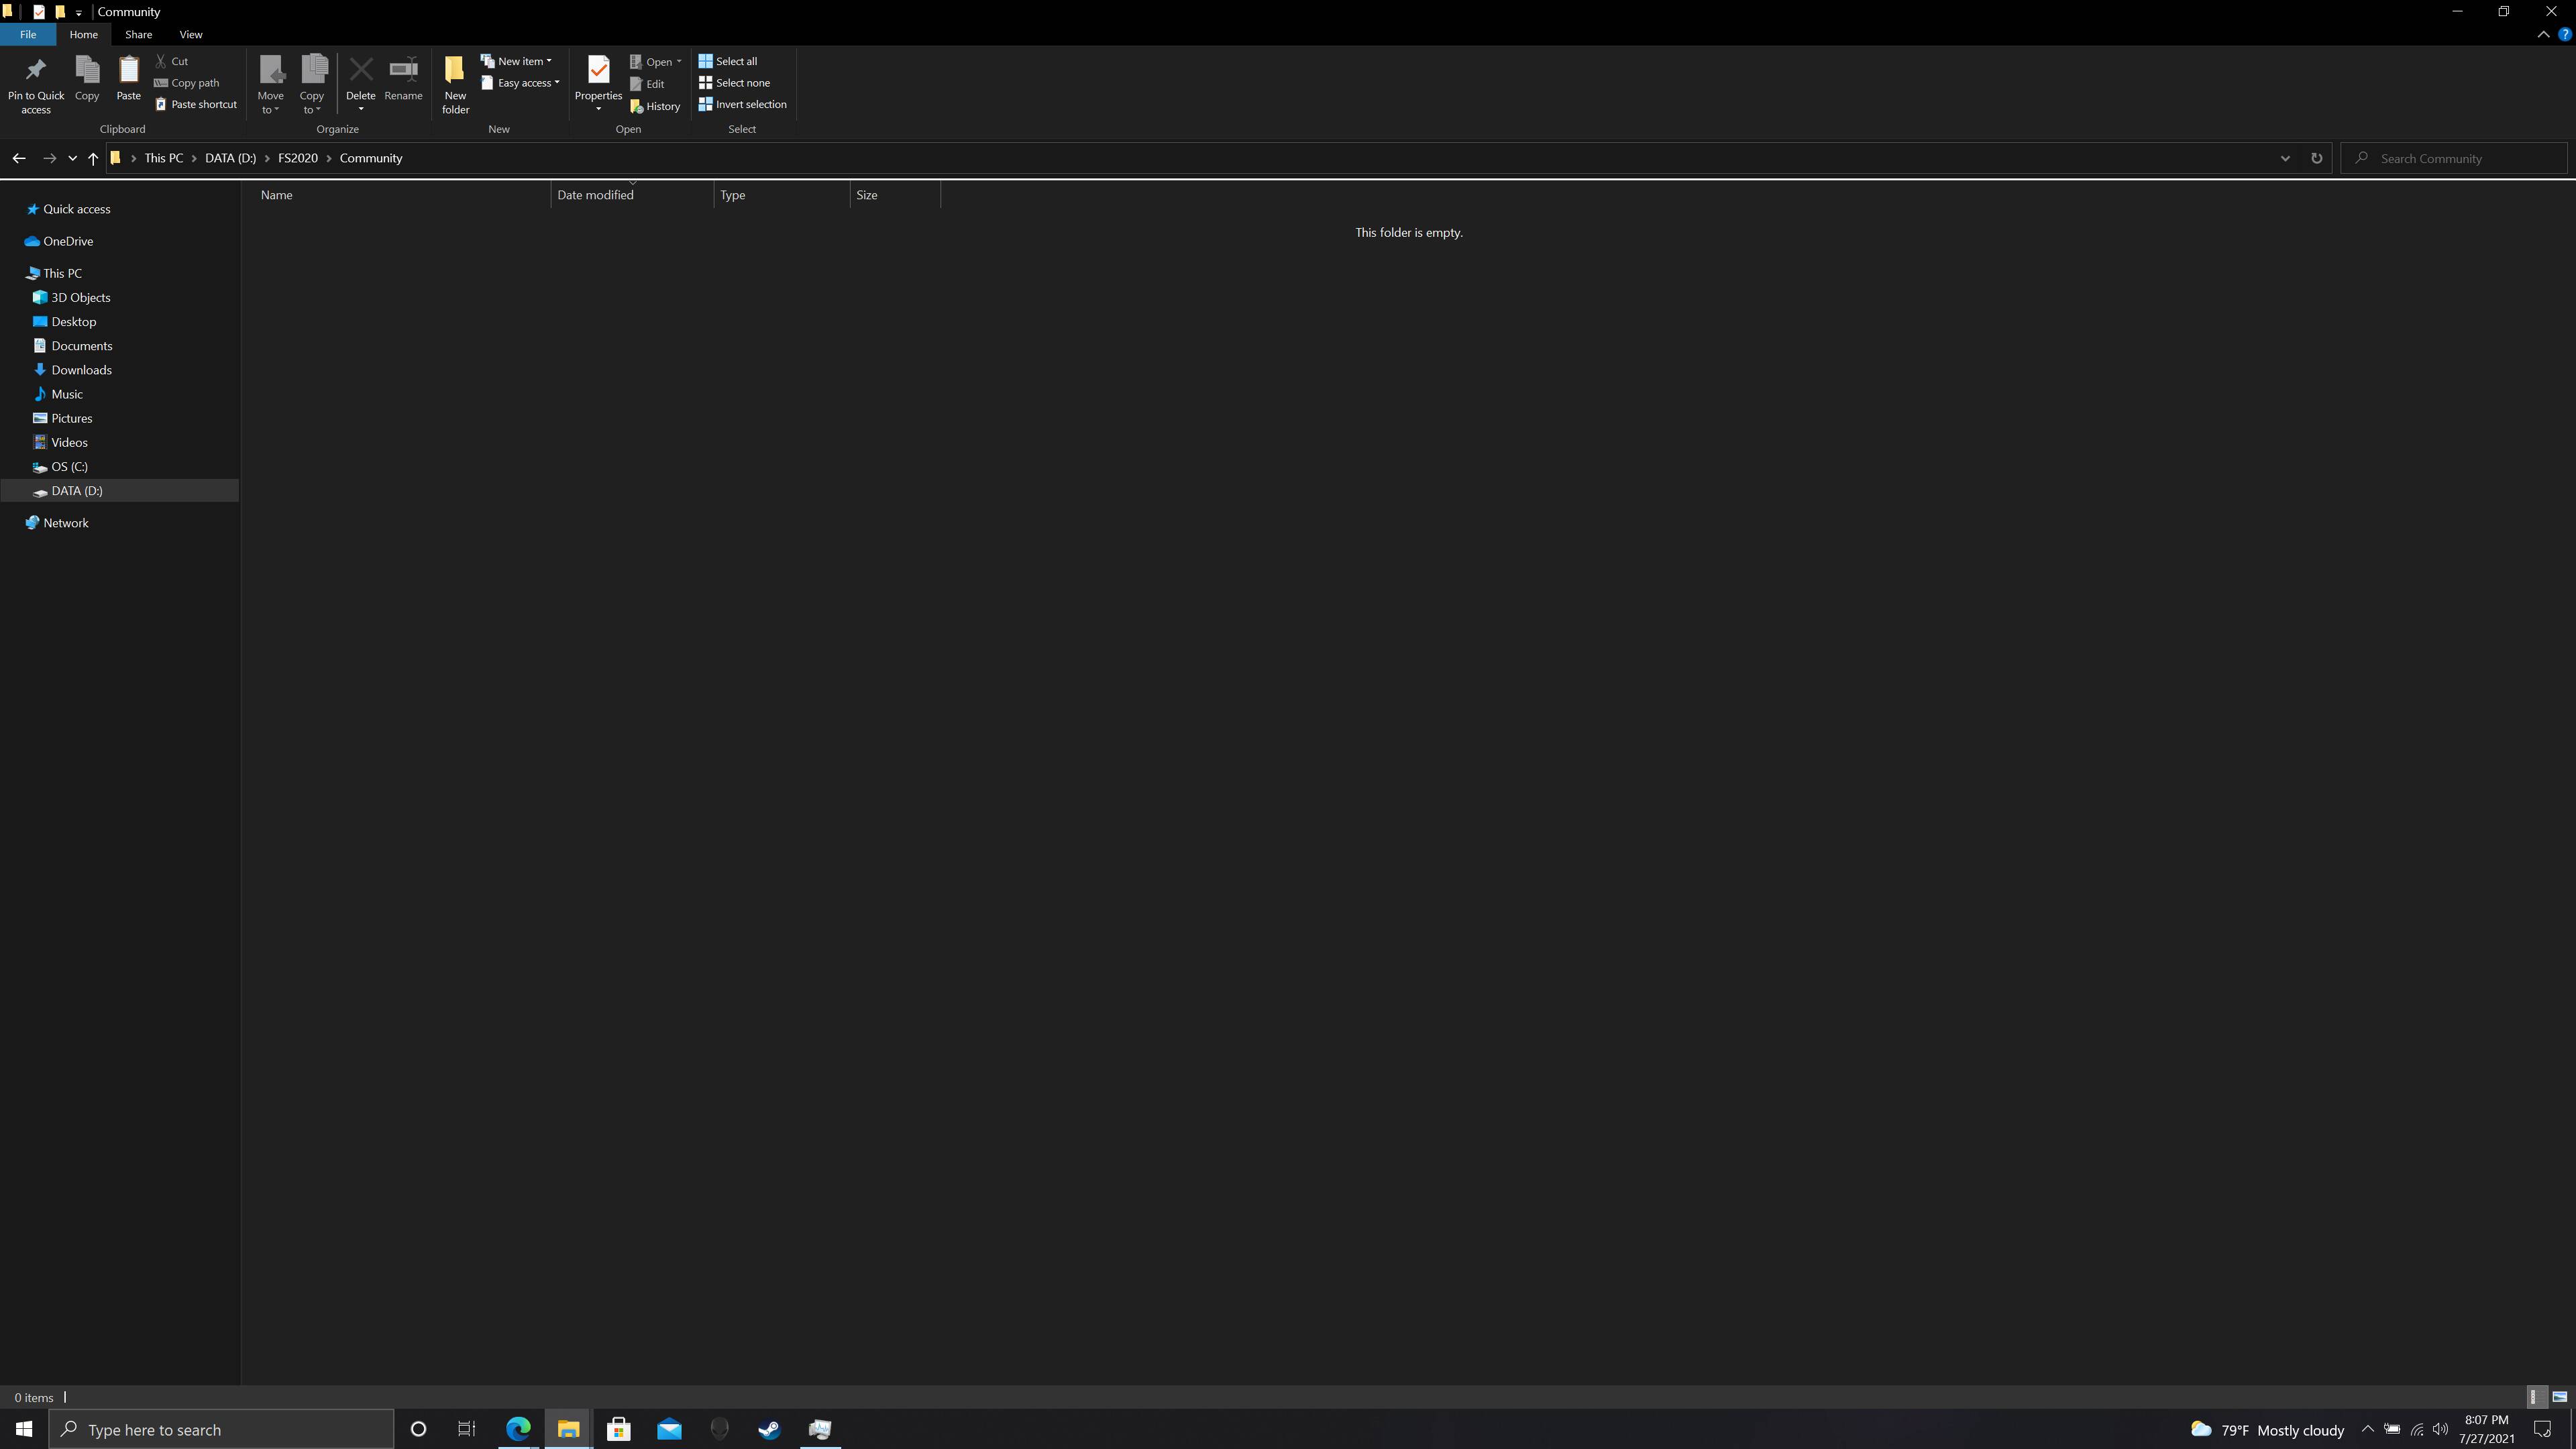Click FS2020 in the breadcrumb path
Screen dimensions: 2576x1449
click(298, 158)
